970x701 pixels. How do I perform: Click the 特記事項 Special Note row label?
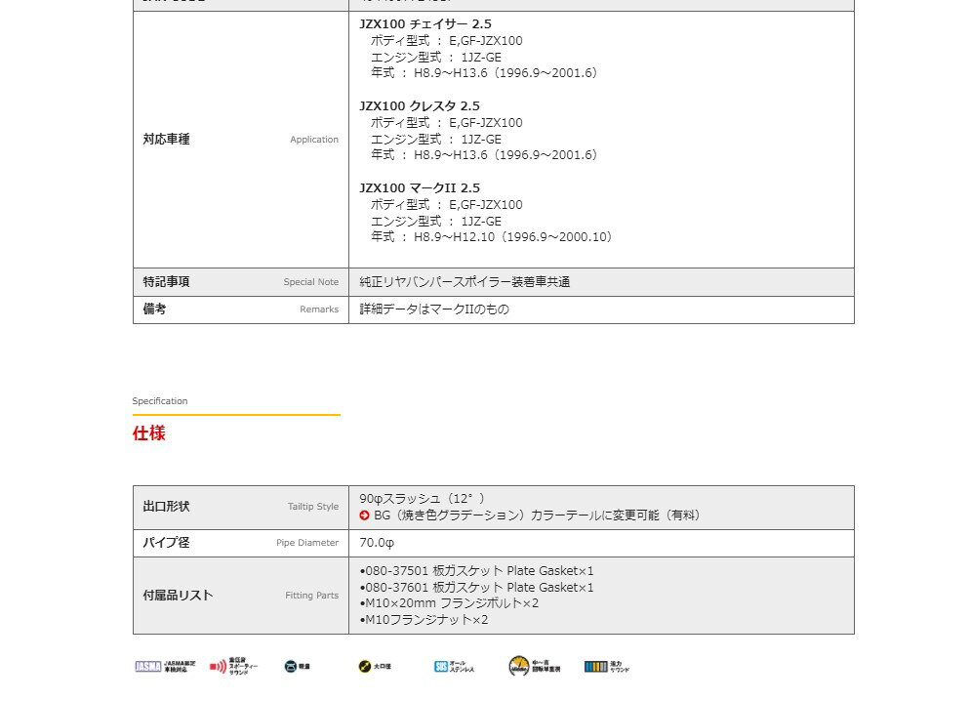167,282
